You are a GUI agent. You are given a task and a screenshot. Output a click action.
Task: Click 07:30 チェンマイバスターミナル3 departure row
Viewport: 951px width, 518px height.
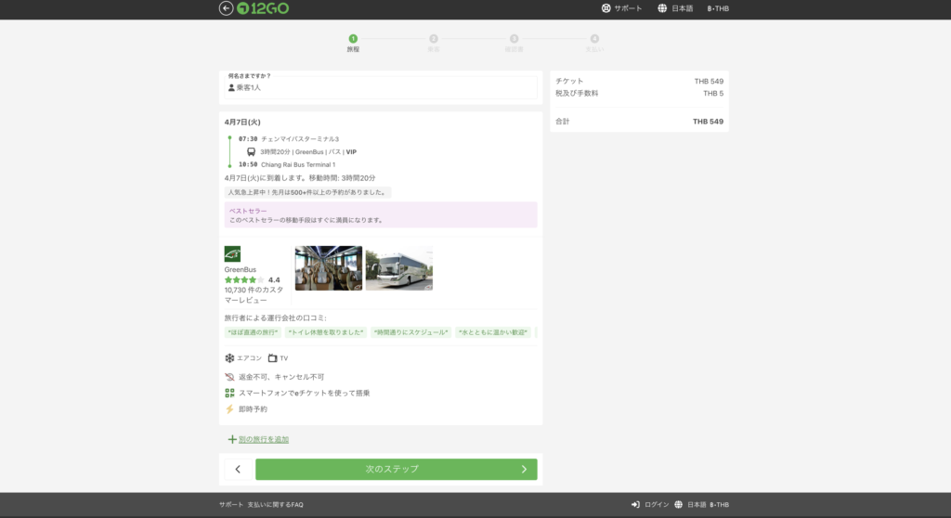[289, 139]
